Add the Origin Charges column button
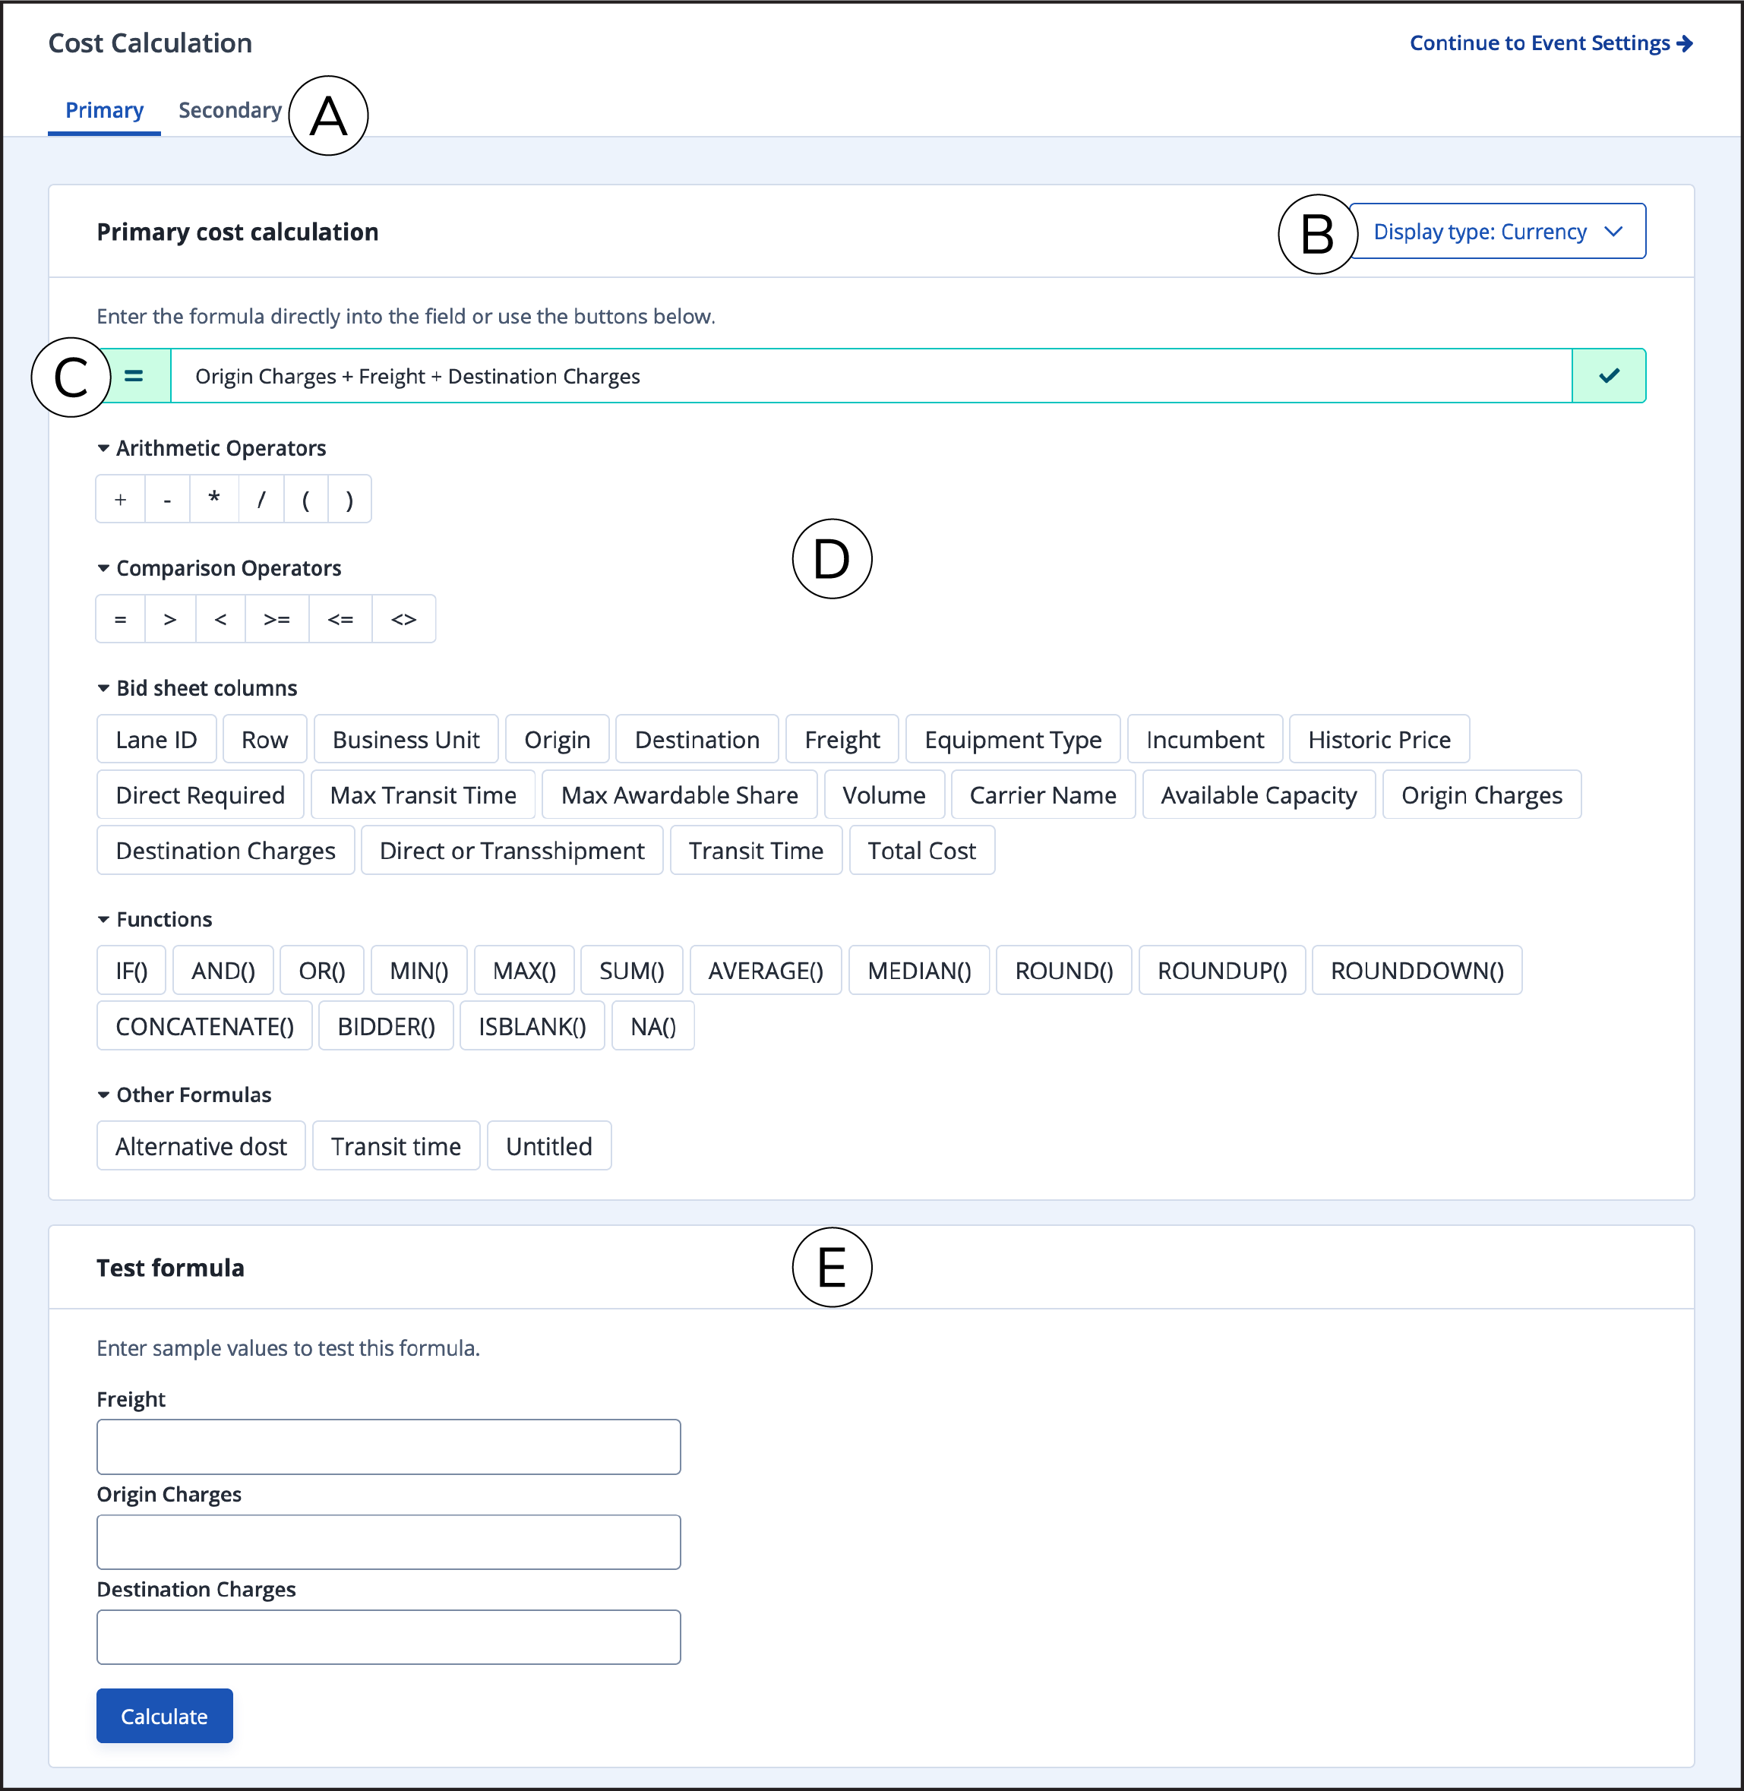 tap(1482, 795)
